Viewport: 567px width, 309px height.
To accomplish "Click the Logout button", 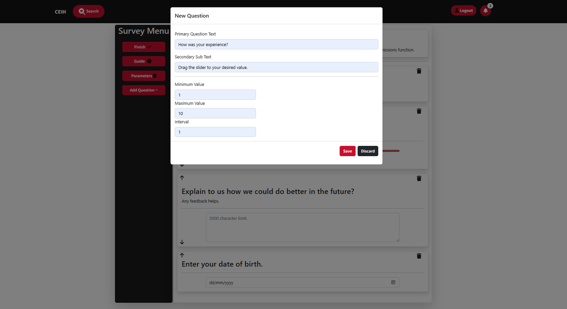I will point(463,11).
